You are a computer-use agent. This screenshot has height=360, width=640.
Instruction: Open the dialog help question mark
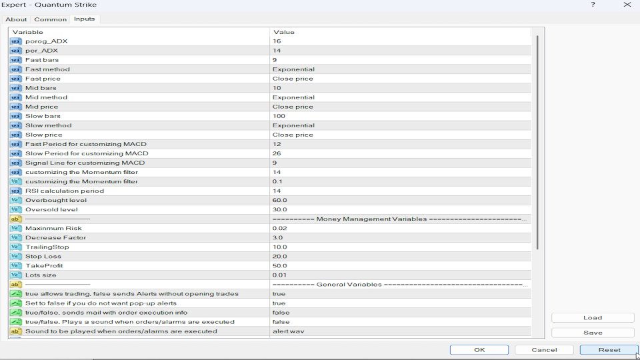click(593, 5)
